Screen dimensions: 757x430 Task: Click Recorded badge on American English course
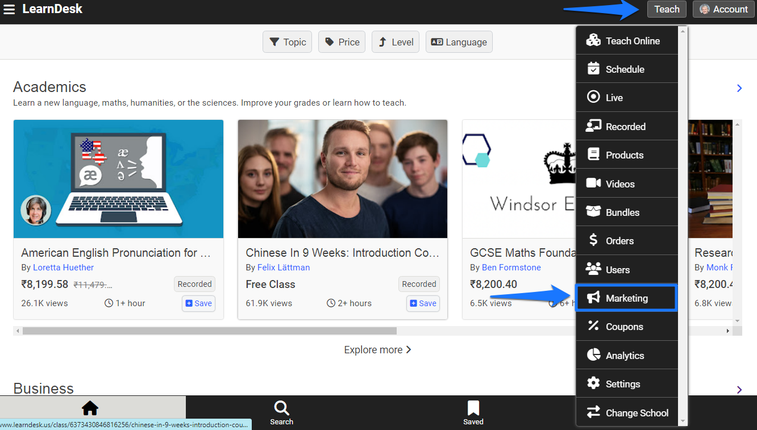[194, 284]
